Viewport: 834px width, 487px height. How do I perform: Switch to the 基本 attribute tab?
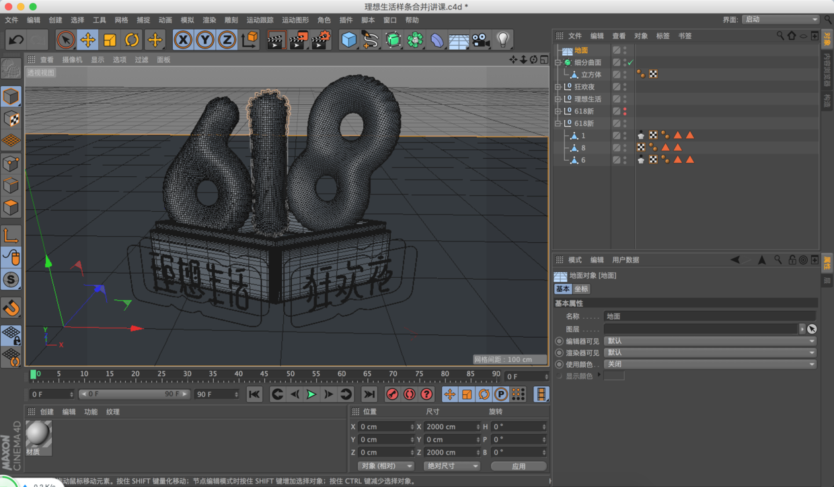563,289
